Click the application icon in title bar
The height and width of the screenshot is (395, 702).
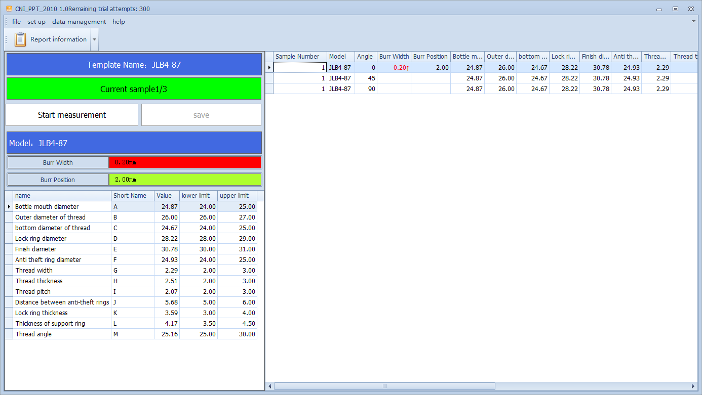[9, 9]
